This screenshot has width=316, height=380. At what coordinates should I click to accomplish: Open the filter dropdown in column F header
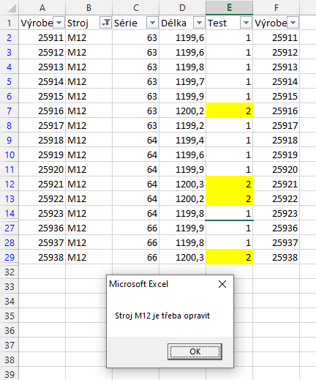tap(293, 23)
